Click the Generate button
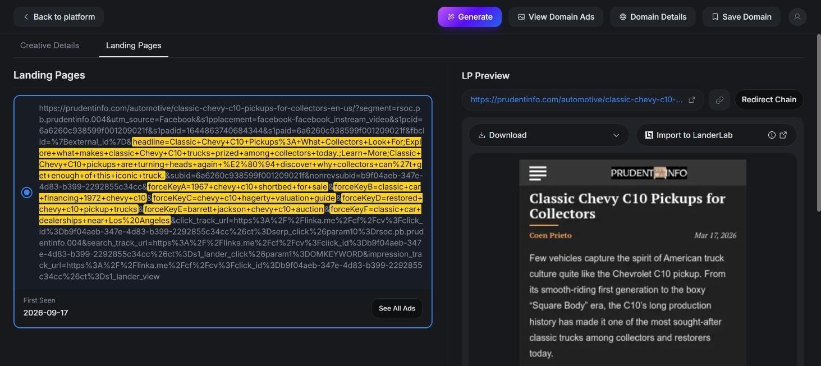The image size is (821, 366). pyautogui.click(x=469, y=17)
